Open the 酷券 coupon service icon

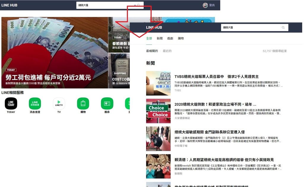(x=107, y=103)
